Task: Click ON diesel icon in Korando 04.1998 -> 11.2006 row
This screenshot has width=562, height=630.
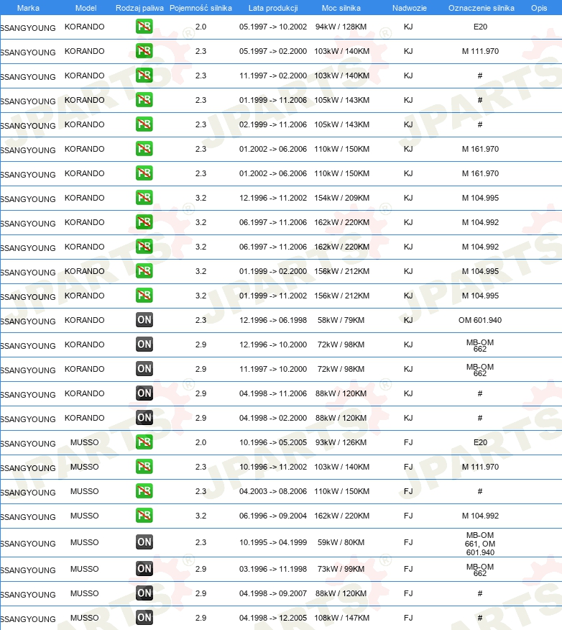Action: coord(144,394)
